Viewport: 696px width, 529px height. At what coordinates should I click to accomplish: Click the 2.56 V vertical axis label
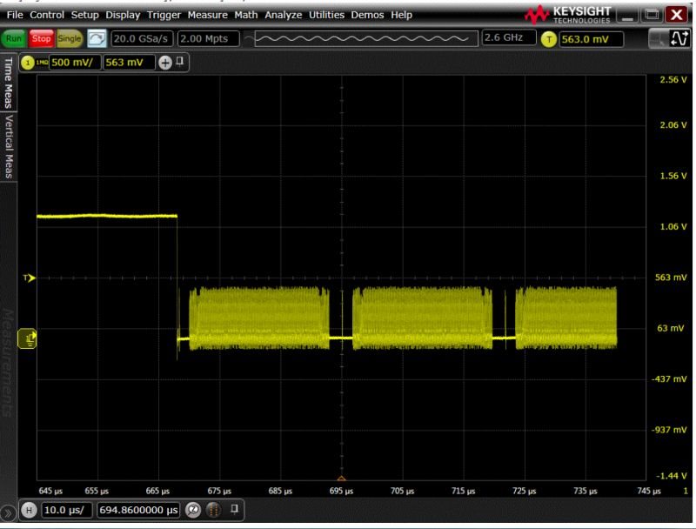pyautogui.click(x=673, y=79)
